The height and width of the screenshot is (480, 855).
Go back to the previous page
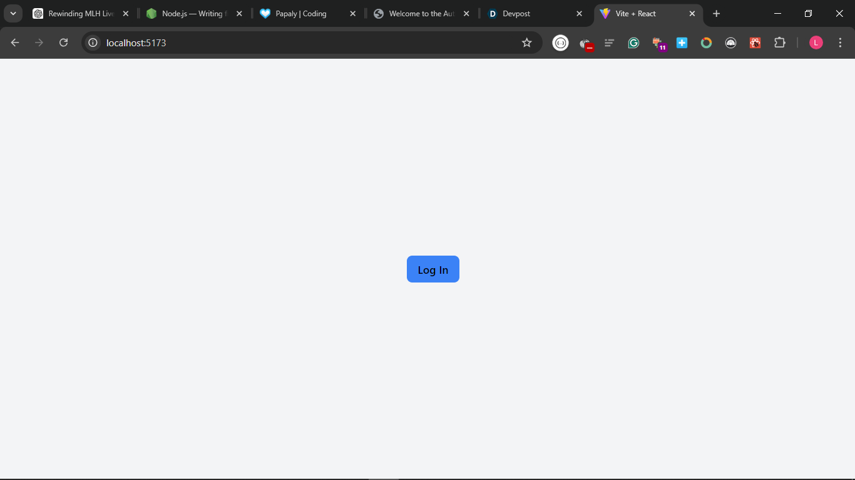coord(15,42)
